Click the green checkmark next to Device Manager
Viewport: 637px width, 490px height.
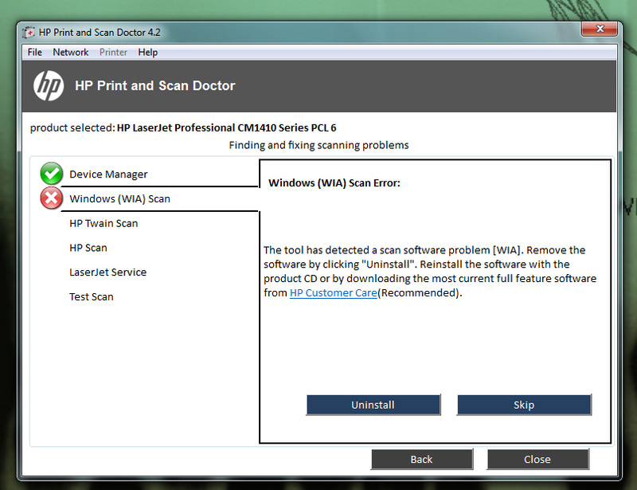point(51,174)
